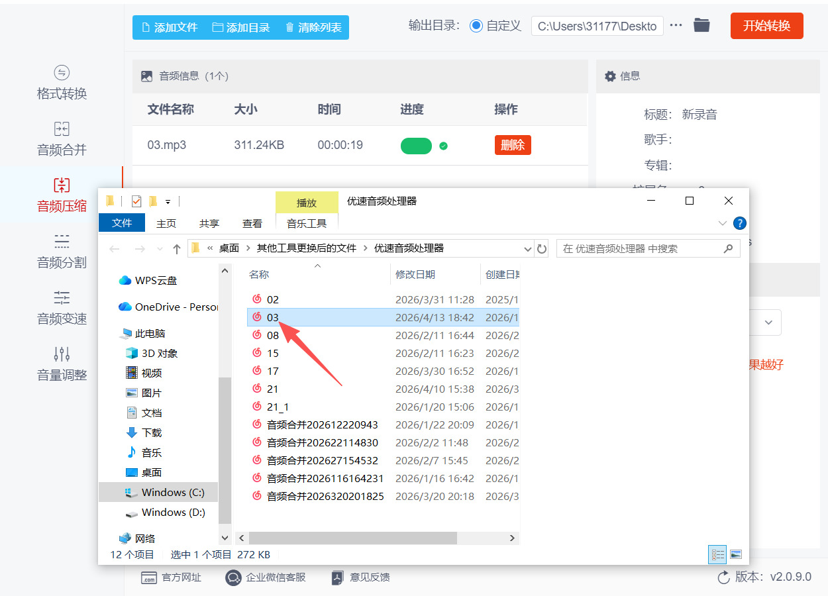This screenshot has width=828, height=596.
Task: Click the 添加文件 button
Action: coord(170,27)
